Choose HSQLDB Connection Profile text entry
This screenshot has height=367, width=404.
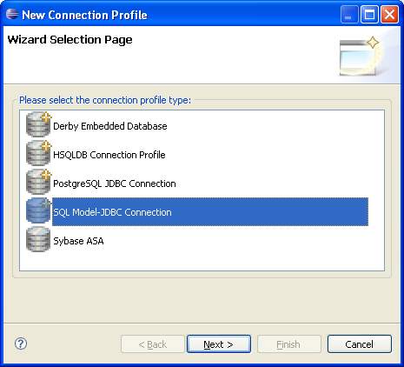(109, 155)
